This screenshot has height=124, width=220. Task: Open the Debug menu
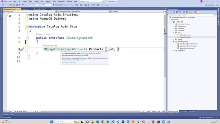[36, 1]
